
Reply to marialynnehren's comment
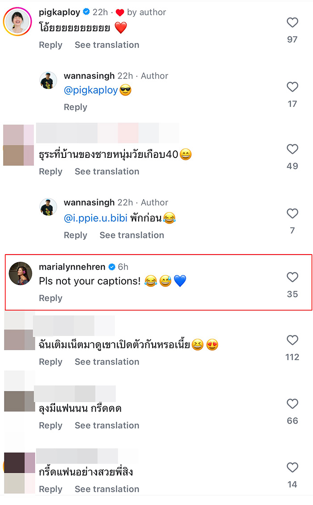click(50, 297)
